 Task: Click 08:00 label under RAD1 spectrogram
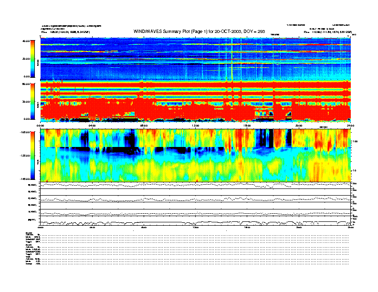[144, 125]
